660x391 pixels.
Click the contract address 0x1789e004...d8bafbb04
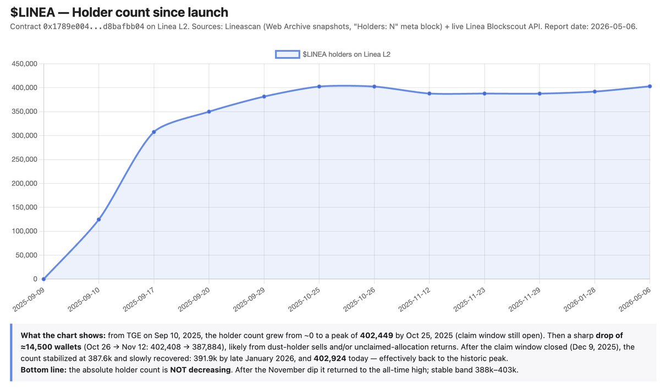(94, 26)
